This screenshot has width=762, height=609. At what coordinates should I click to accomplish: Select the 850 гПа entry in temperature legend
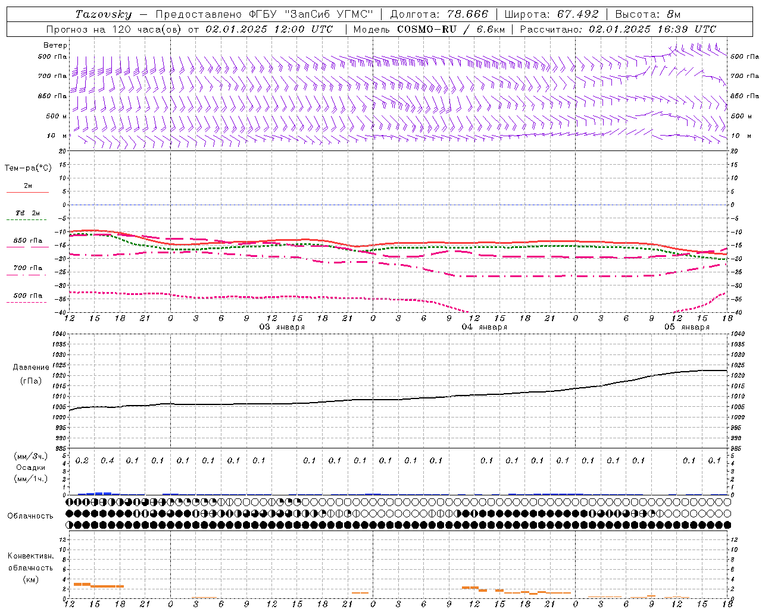(28, 241)
